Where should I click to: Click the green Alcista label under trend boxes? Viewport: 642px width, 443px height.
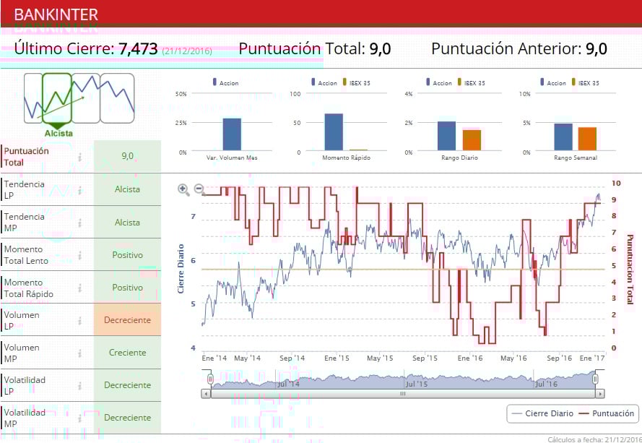[58, 133]
